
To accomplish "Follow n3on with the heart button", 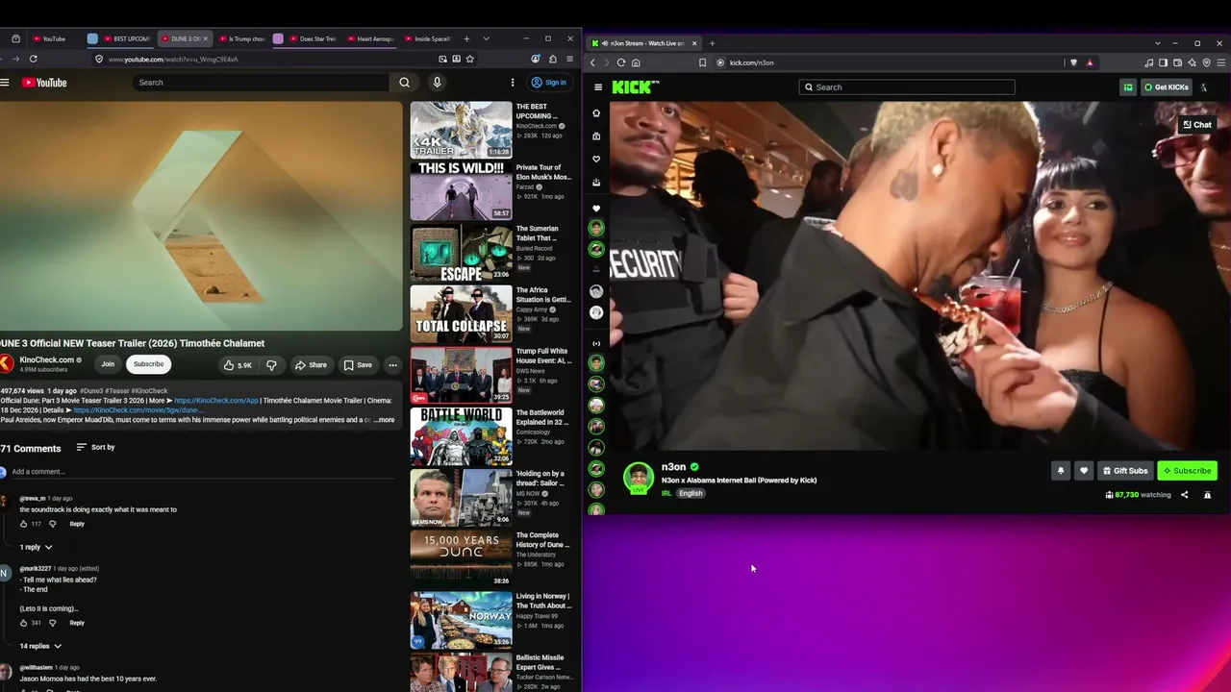I will (1084, 471).
